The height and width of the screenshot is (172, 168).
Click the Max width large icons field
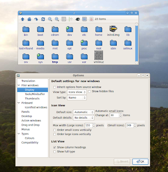pyautogui.click(x=89, y=126)
